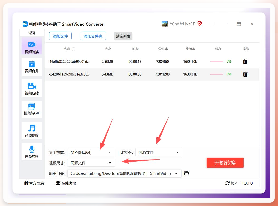Open the 视频转GIF sidebar tool
This screenshot has height=206, width=278.
(x=32, y=109)
